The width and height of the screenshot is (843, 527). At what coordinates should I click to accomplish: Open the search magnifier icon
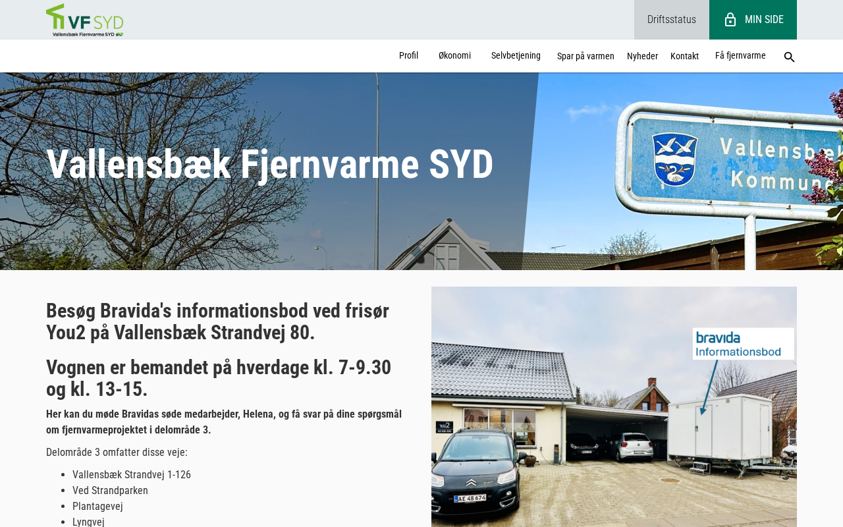789,57
